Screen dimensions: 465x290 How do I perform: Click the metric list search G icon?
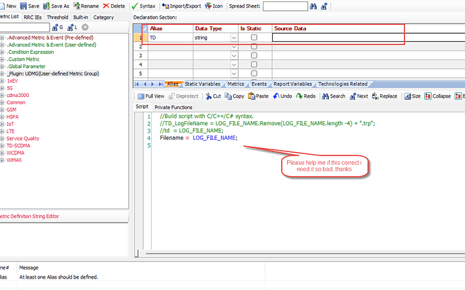point(55,28)
